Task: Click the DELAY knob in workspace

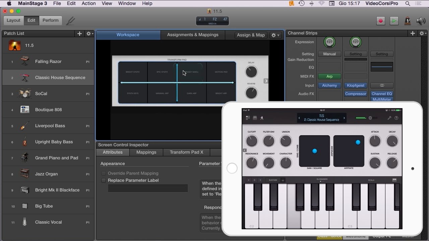Action: 251,71
